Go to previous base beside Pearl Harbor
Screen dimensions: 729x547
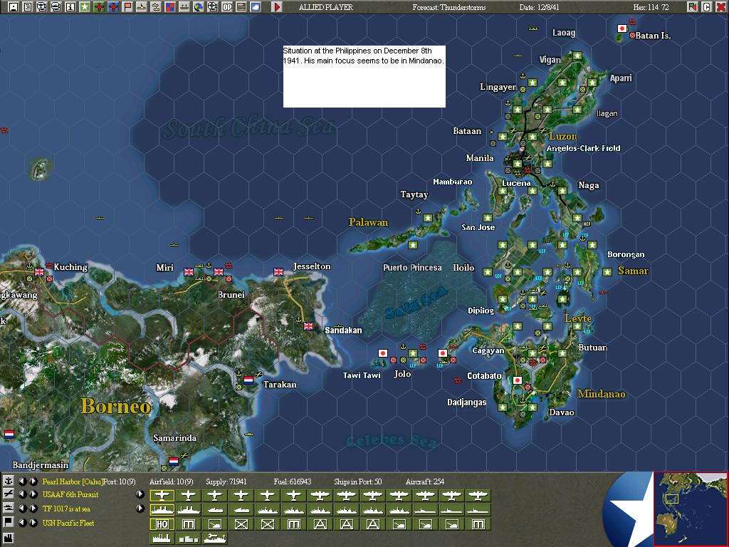[x=22, y=481]
